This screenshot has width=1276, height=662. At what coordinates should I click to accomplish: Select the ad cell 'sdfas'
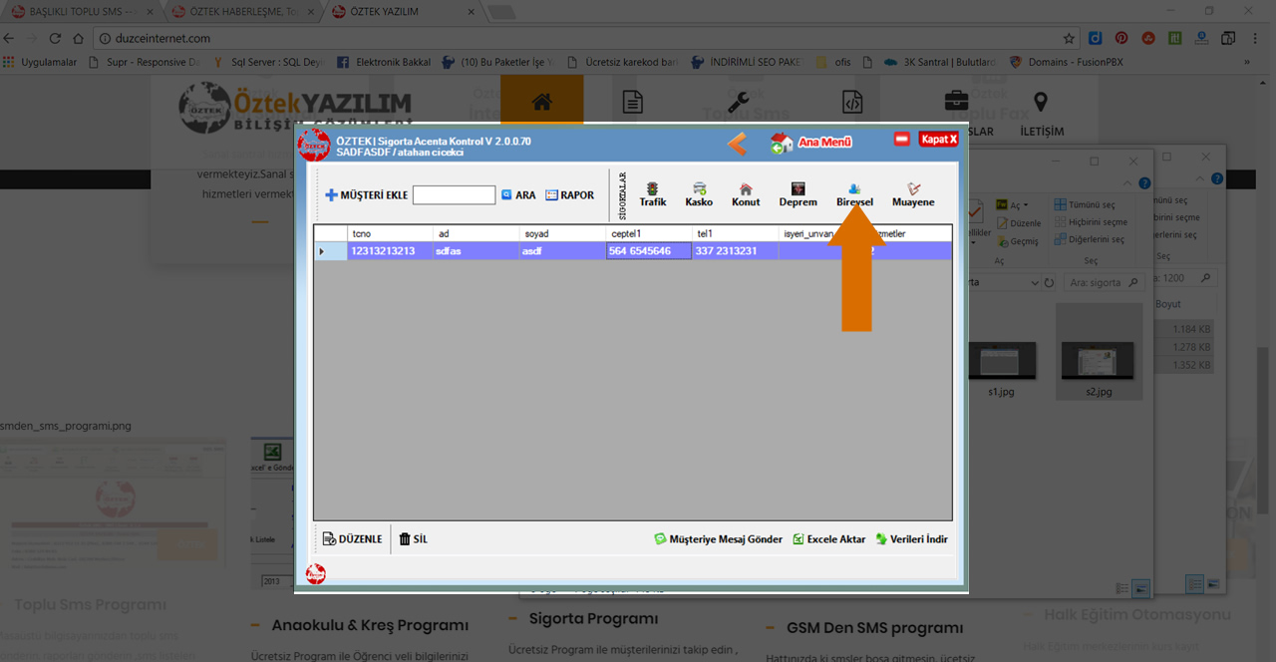(476, 251)
